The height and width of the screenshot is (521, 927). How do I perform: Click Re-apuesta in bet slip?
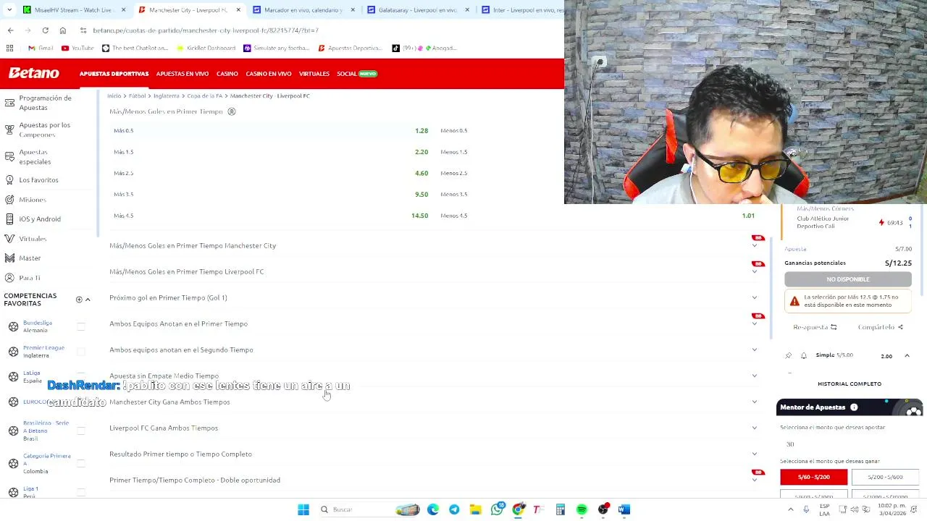coord(815,327)
